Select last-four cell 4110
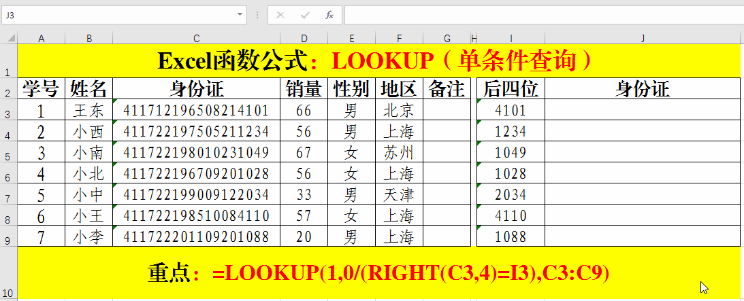The width and height of the screenshot is (744, 301). (511, 215)
